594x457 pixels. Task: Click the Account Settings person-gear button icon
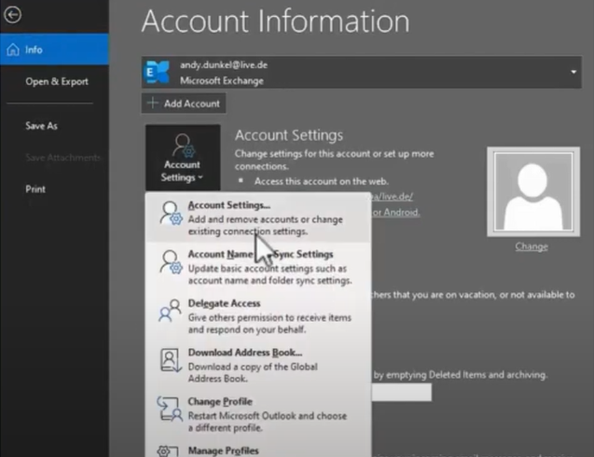pos(184,145)
